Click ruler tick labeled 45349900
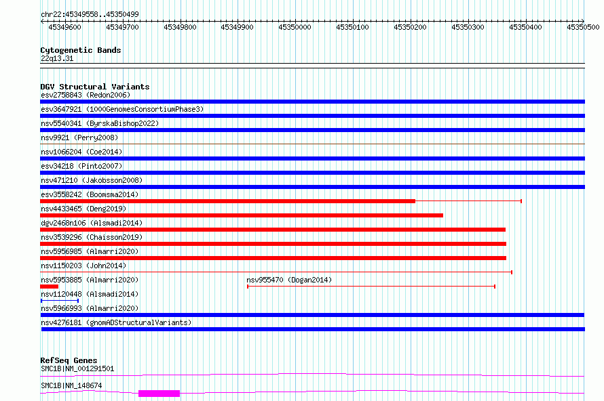 (x=237, y=27)
